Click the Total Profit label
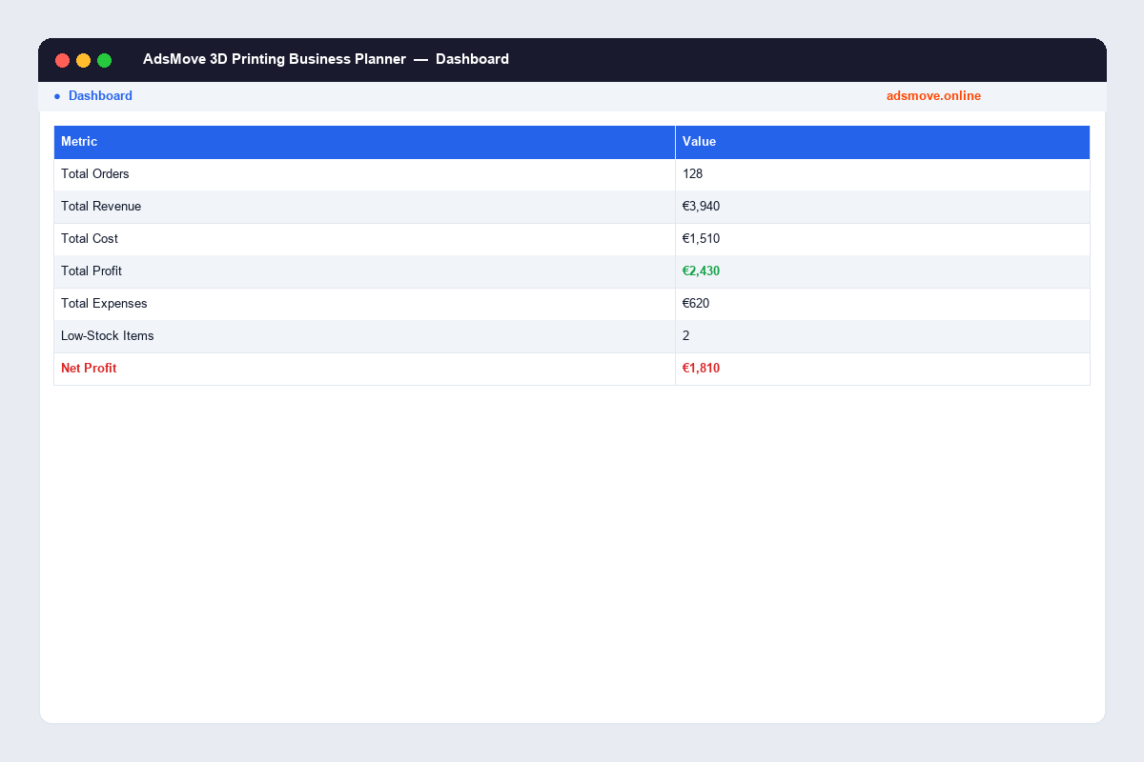The image size is (1144, 762). [92, 271]
